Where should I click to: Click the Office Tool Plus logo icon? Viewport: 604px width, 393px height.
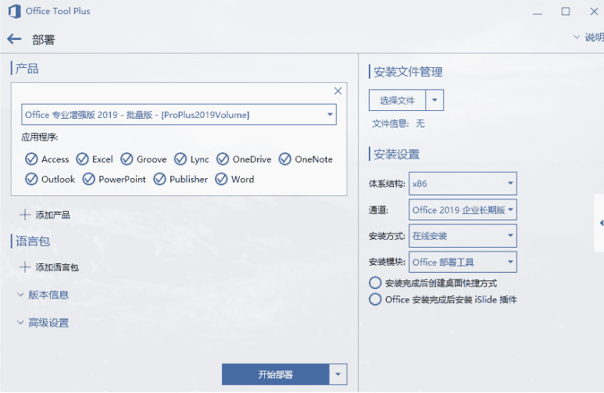pyautogui.click(x=15, y=11)
